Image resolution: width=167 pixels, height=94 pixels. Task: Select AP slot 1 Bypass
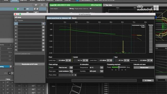point(29,20)
